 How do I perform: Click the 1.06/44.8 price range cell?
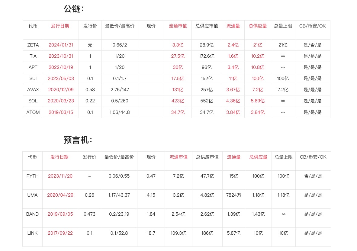point(120,112)
